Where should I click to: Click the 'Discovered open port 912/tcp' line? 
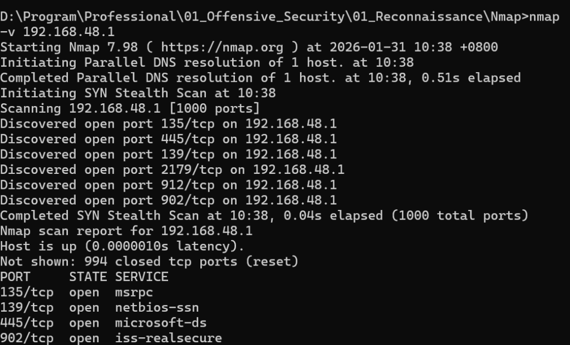pos(169,184)
